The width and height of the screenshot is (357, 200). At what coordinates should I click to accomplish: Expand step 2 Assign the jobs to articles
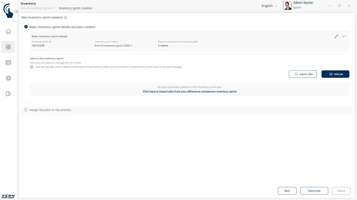coord(50,110)
